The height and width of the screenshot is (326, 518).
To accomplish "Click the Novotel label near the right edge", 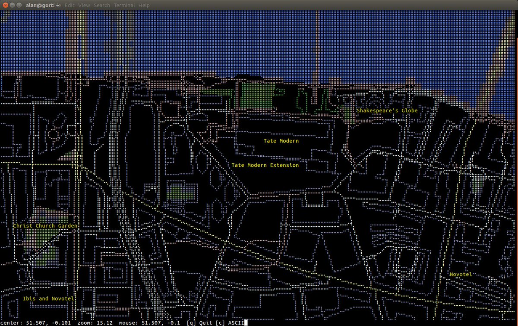I will tap(461, 274).
